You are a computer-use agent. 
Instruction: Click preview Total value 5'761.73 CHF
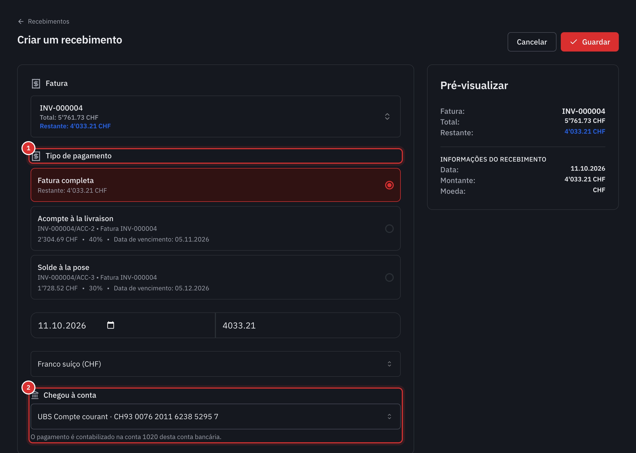(x=585, y=121)
